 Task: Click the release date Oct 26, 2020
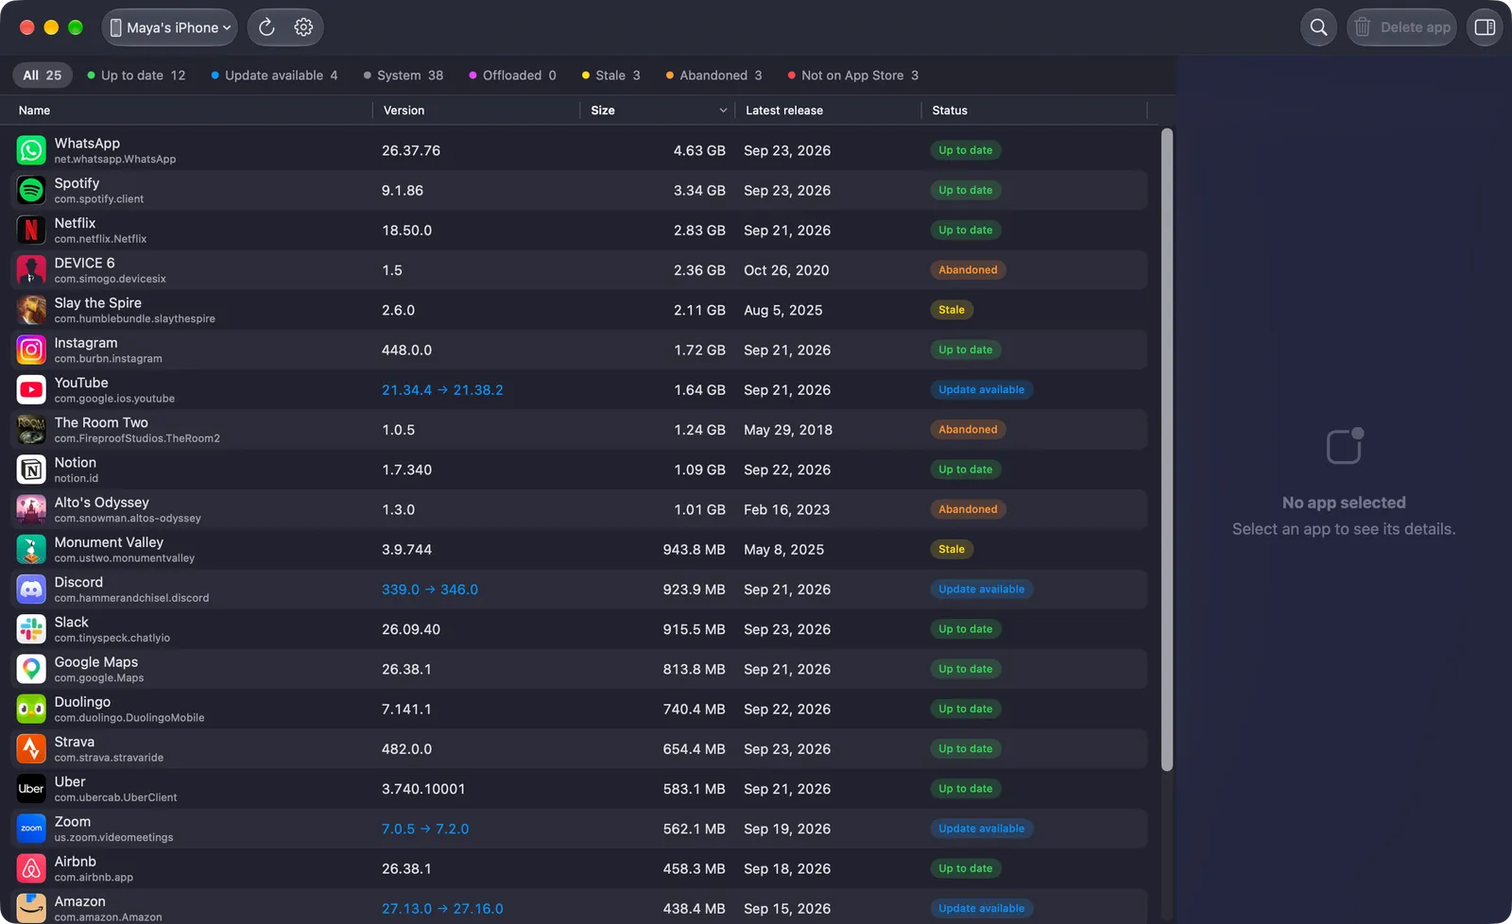786,270
